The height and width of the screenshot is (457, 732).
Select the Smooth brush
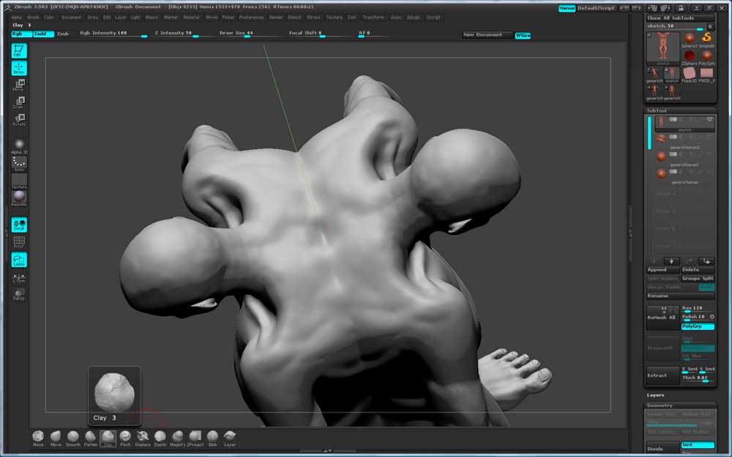[x=72, y=438]
